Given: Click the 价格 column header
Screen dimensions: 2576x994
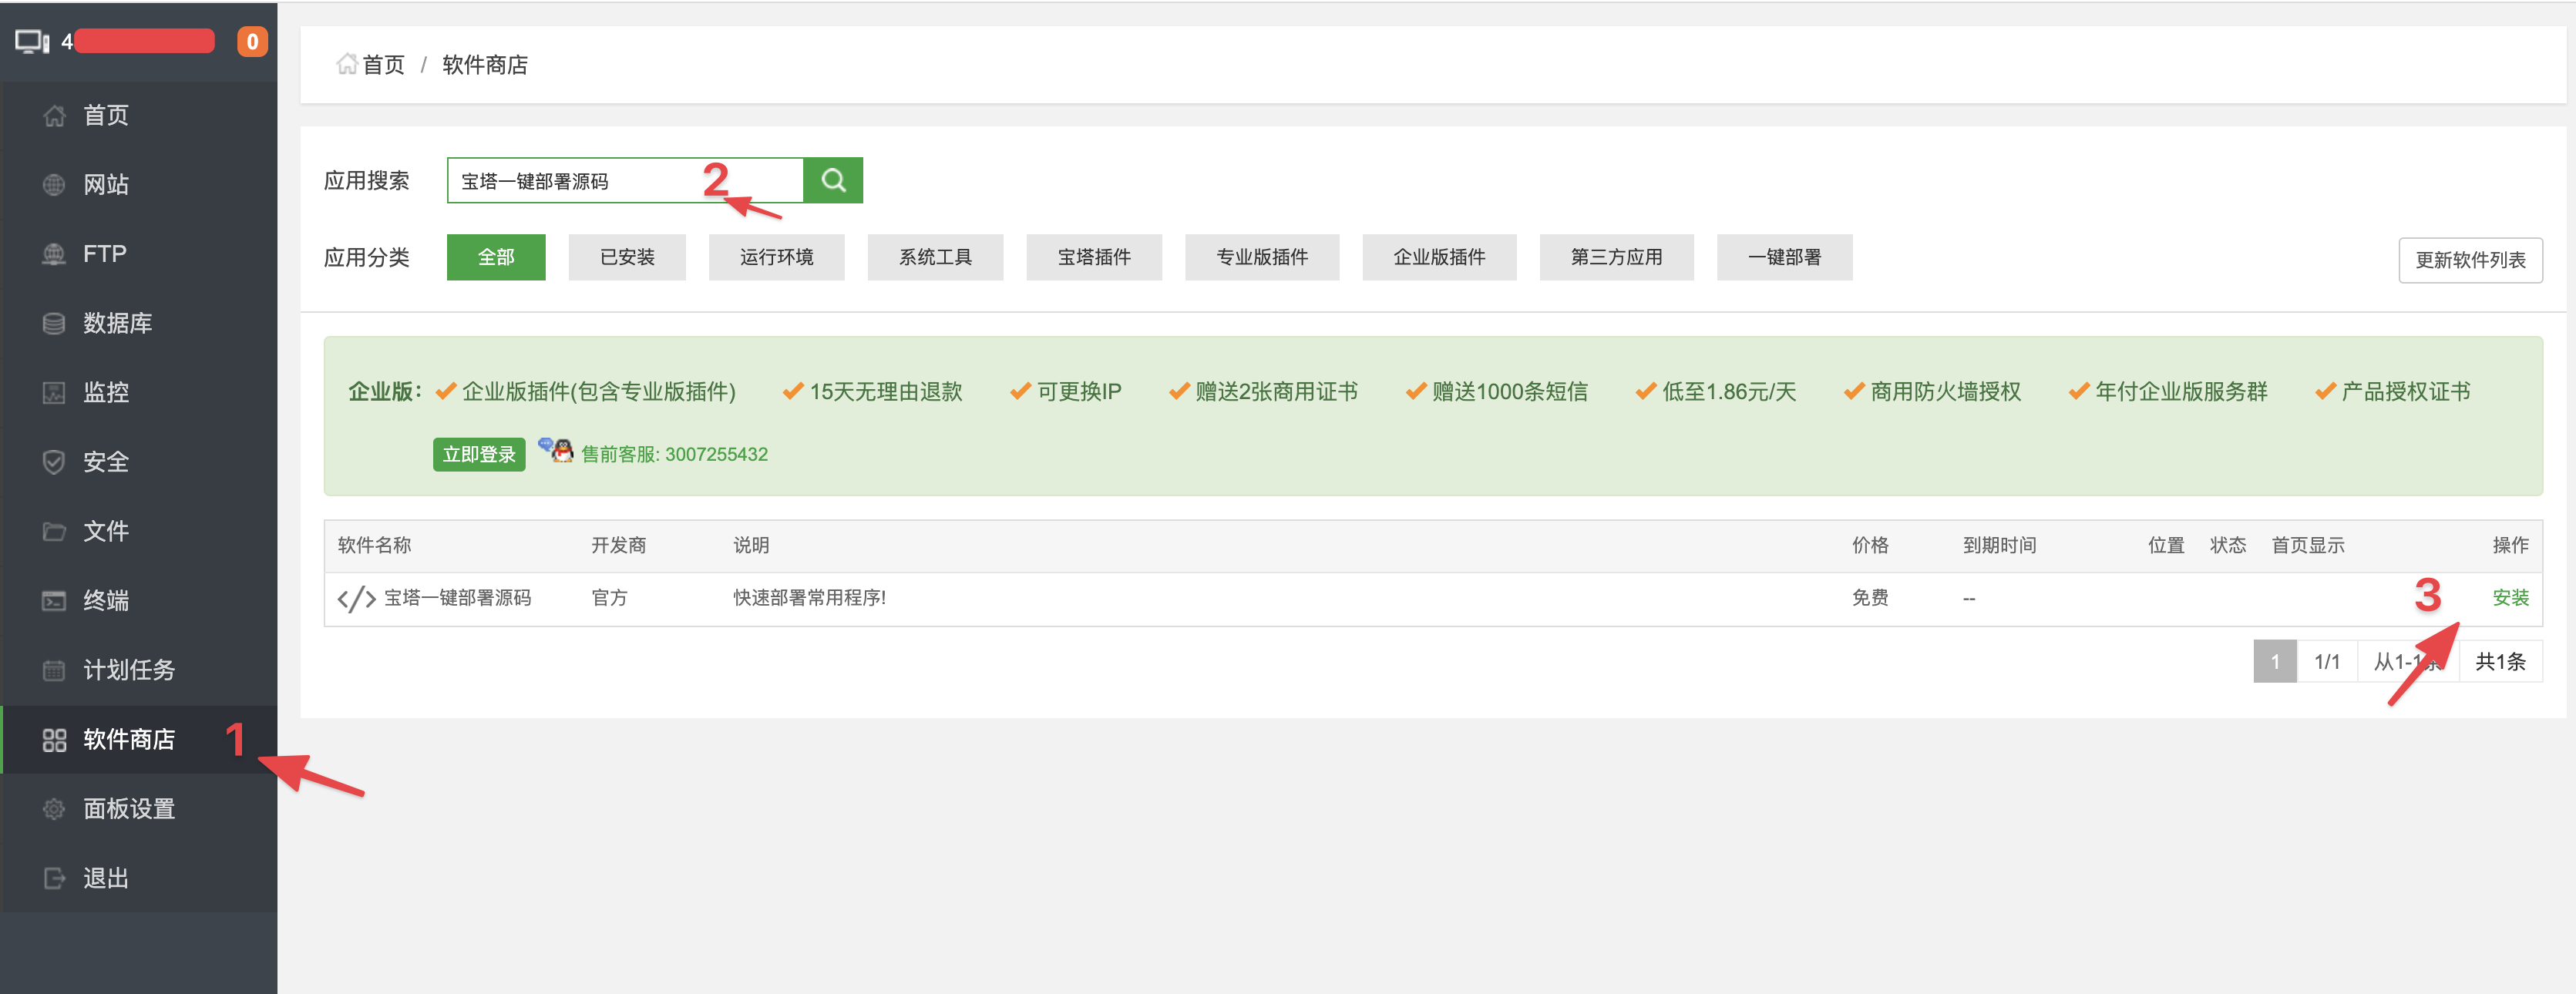Looking at the screenshot, I should coord(1870,545).
